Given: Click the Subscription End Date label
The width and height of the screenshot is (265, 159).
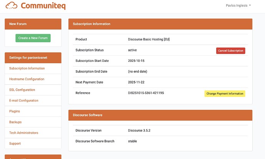Looking at the screenshot, I should pos(91,71).
